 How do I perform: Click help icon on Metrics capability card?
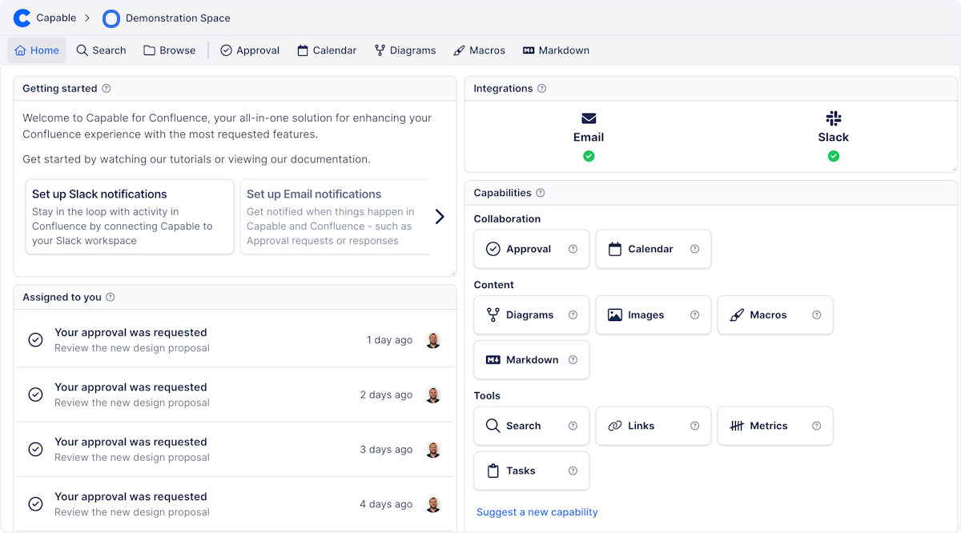tap(816, 426)
